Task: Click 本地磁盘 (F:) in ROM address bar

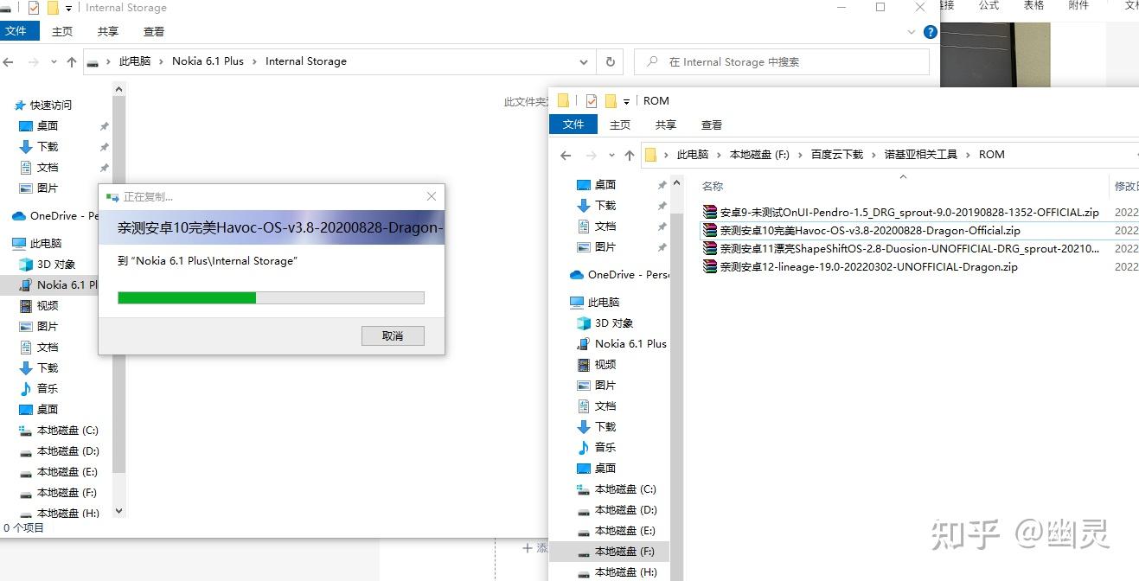Action: [759, 155]
